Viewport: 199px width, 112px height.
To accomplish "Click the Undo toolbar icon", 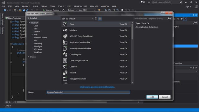I will click(x=32, y=10).
